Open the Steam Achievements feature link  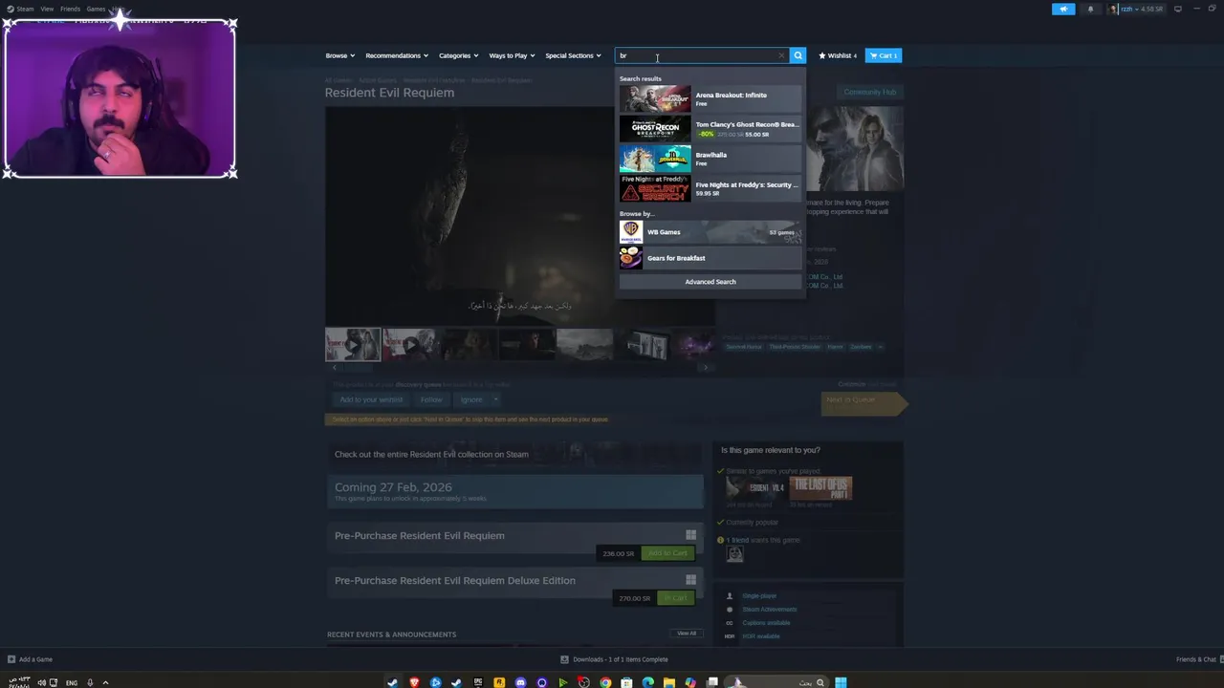[x=769, y=610]
